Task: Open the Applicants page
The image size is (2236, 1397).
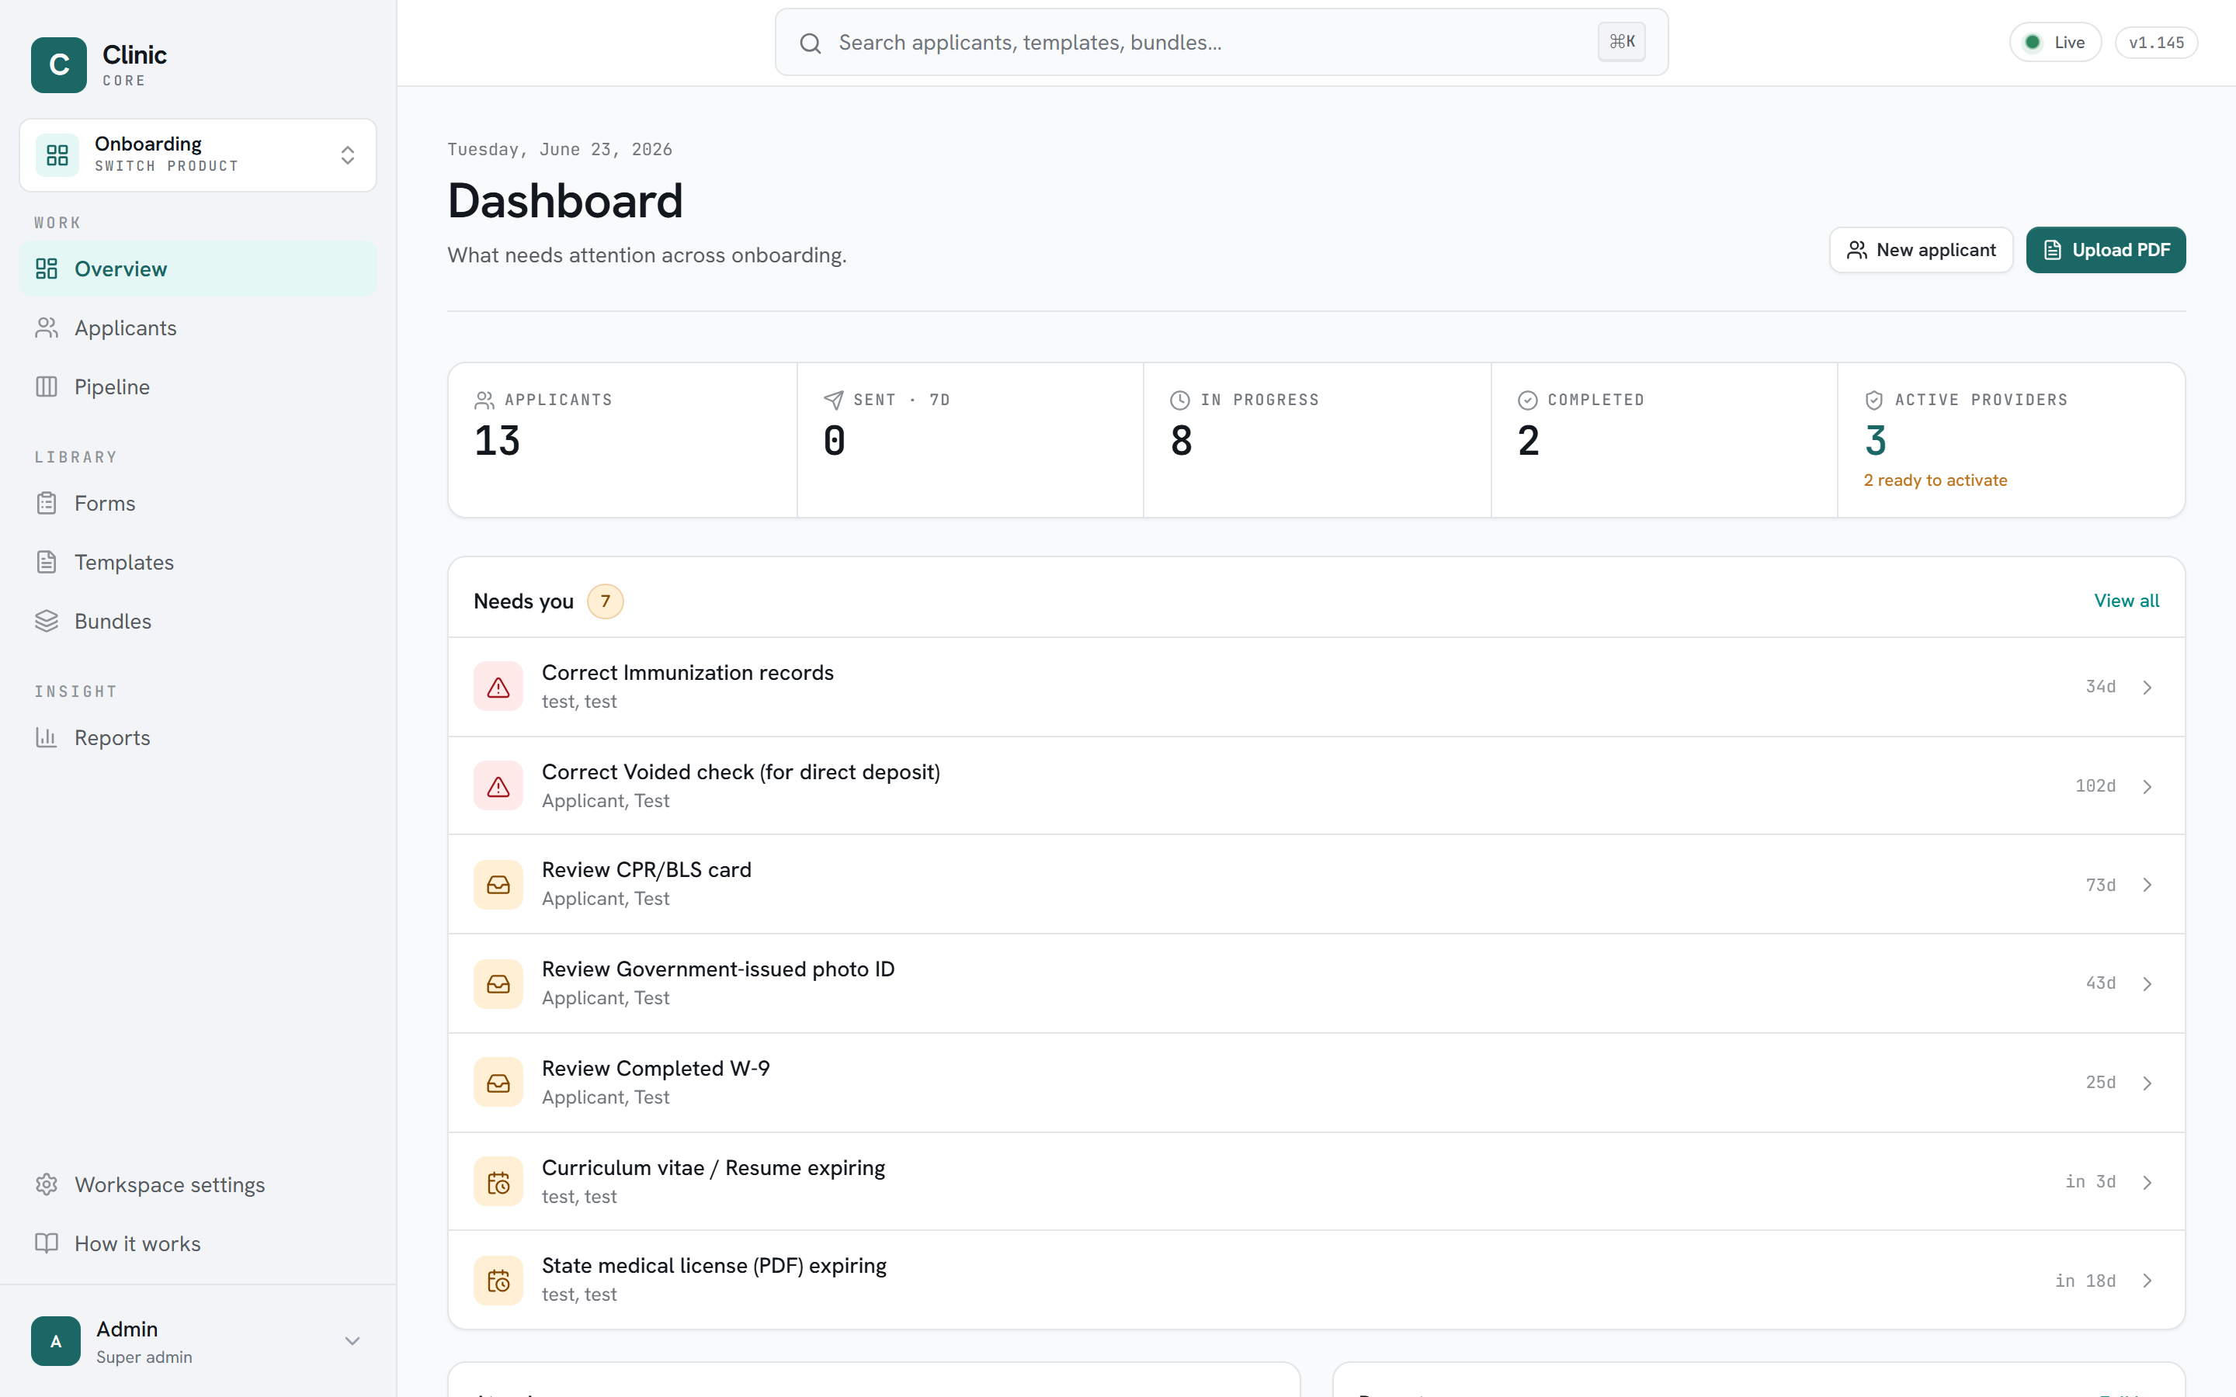Action: tap(198, 328)
